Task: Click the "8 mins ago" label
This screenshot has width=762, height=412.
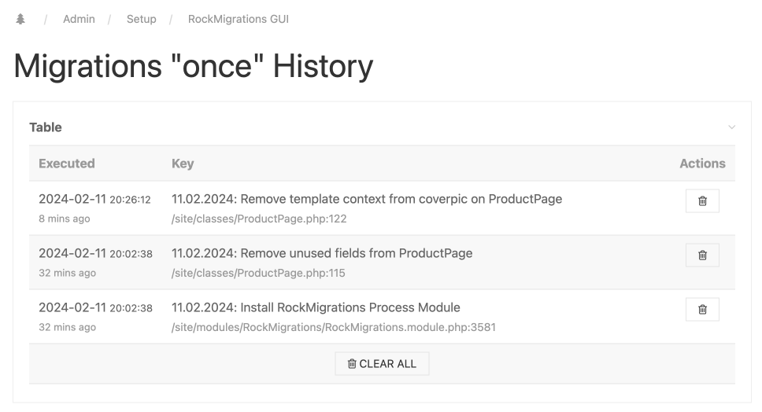Action: click(x=65, y=219)
